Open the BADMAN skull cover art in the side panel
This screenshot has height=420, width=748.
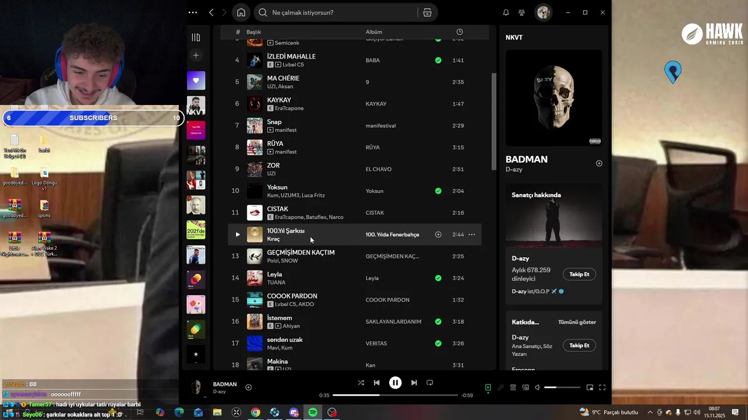(553, 97)
